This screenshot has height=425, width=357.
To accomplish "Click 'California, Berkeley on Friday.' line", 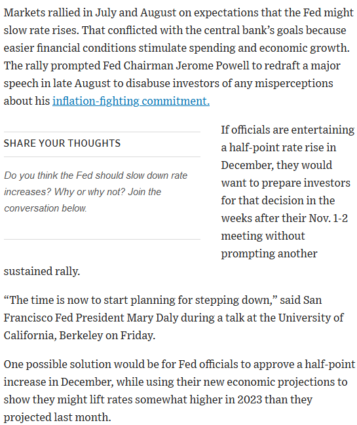I will [x=79, y=336].
